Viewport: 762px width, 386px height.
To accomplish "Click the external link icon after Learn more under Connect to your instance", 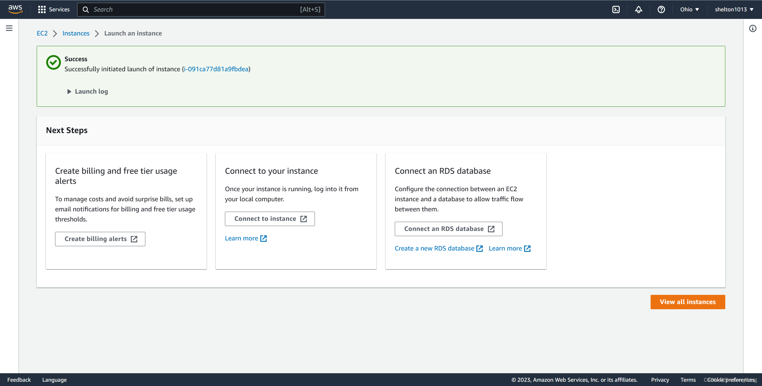I will (263, 238).
